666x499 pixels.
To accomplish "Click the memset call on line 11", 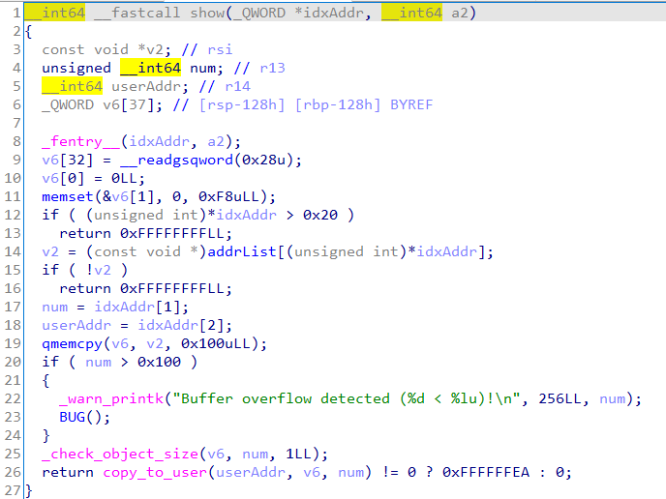I will pyautogui.click(x=68, y=197).
